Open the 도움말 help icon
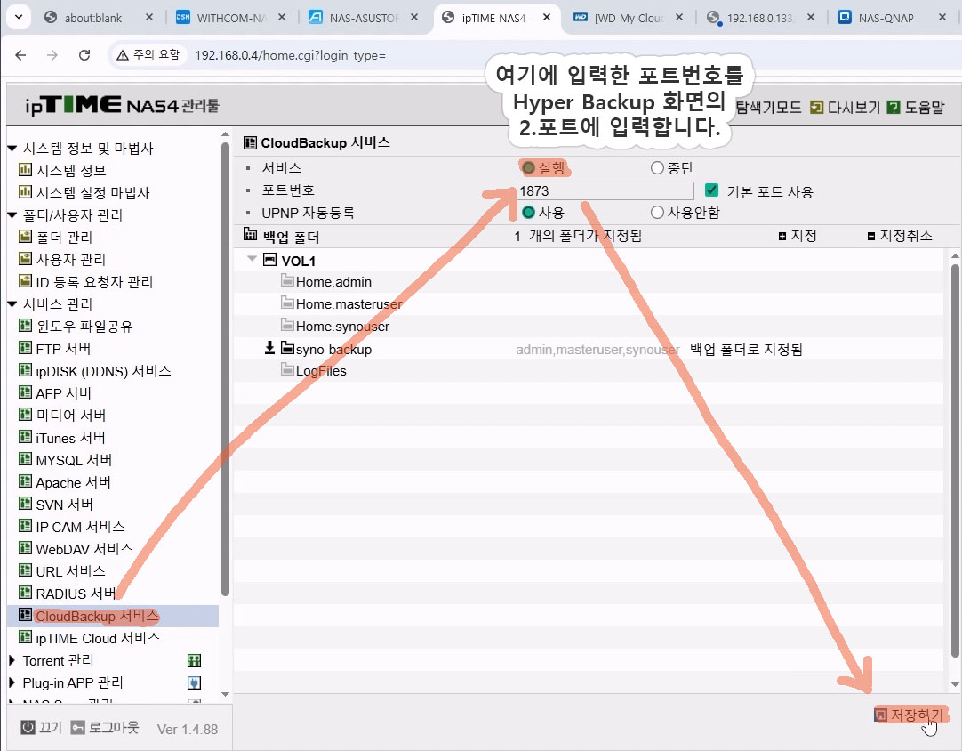 (x=894, y=107)
